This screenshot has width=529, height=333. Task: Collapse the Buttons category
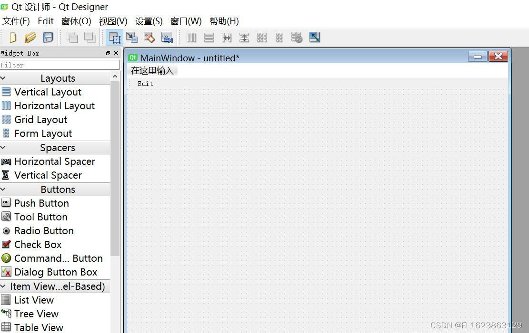pyautogui.click(x=3, y=189)
